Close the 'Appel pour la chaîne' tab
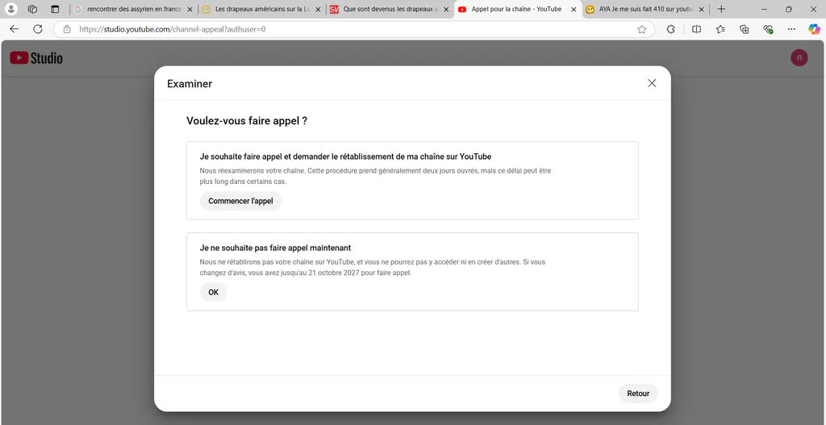 pyautogui.click(x=574, y=10)
